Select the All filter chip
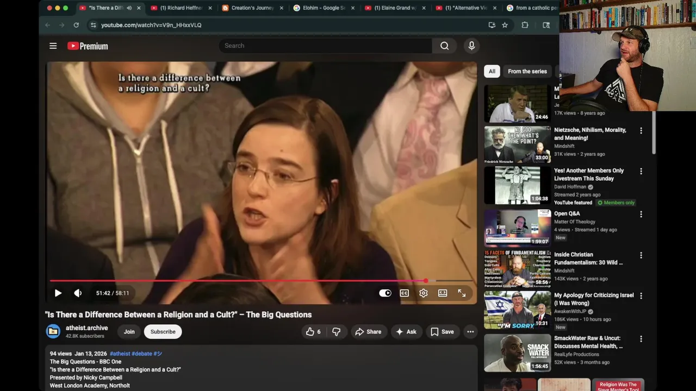Screen dimensions: 696x391 tap(492, 71)
